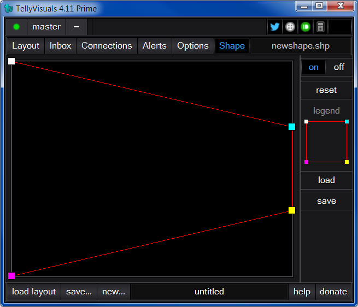The height and width of the screenshot is (307, 358).
Task: Click the cyan square in legend
Action: point(347,122)
